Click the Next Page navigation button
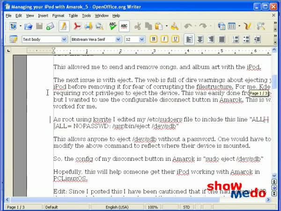Viewport: 281px width, 211px height. coord(274,194)
